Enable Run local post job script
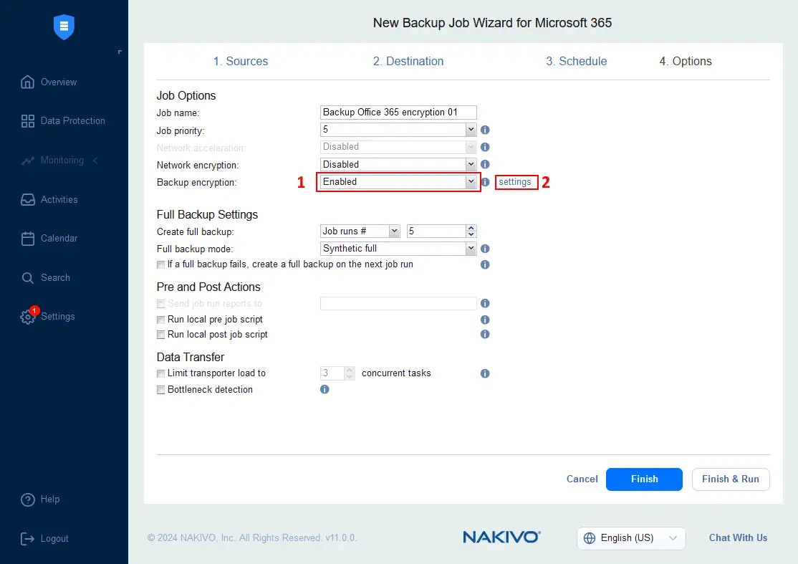 click(x=161, y=335)
